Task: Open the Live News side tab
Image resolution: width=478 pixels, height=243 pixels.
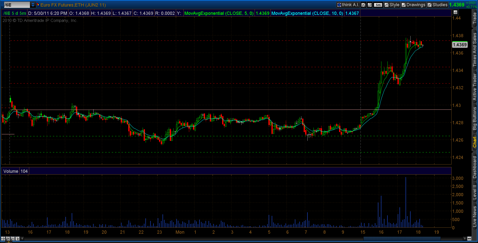Action: pyautogui.click(x=475, y=216)
